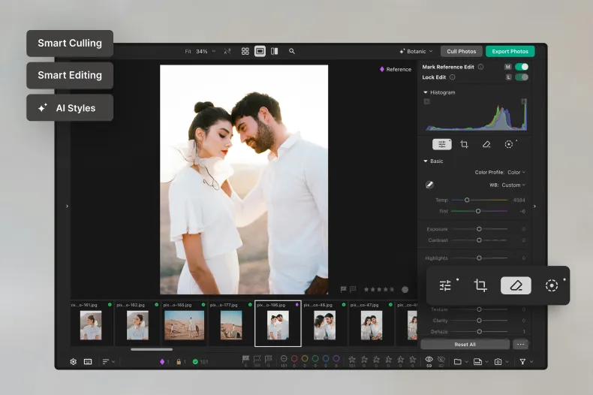Viewport: 593px width, 395px height.
Task: Select the radial mask tool in right panel
Action: pyautogui.click(x=509, y=144)
